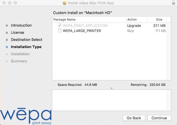The width and height of the screenshot is (177, 125).
Task: Click the Space Required 44.6 MB value
Action: (x=91, y=85)
